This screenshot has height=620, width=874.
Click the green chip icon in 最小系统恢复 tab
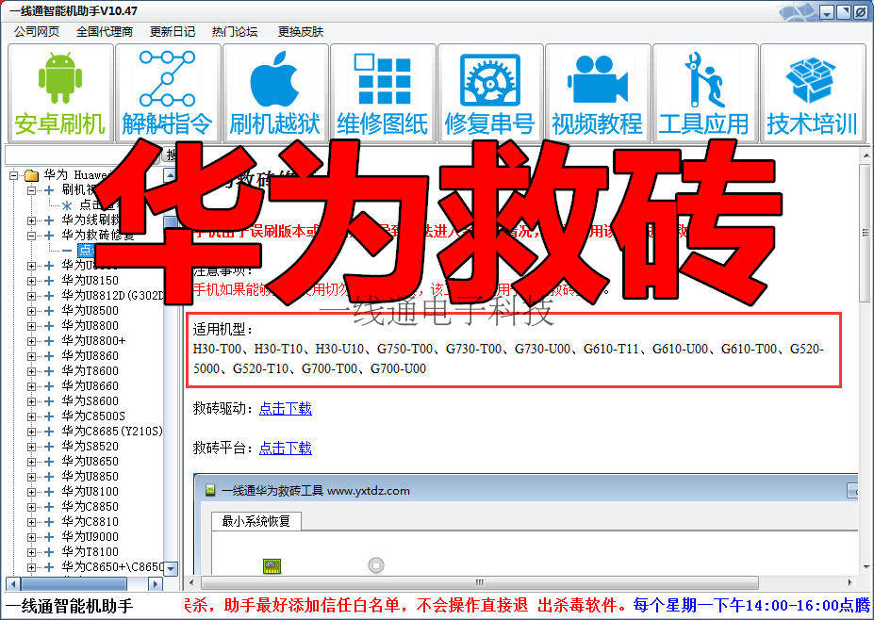(272, 565)
